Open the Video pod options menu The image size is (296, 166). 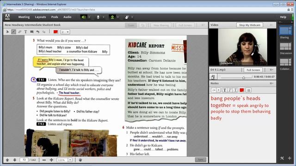tap(271, 25)
